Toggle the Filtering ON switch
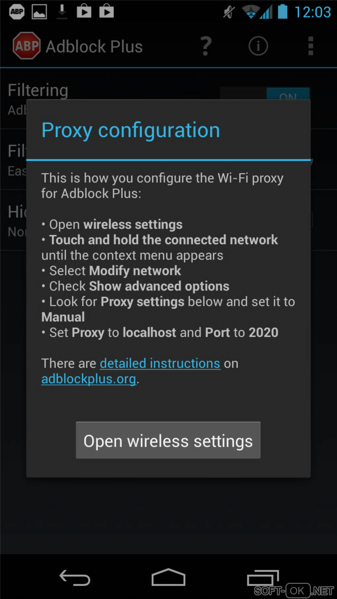The height and width of the screenshot is (599, 337). [x=288, y=94]
